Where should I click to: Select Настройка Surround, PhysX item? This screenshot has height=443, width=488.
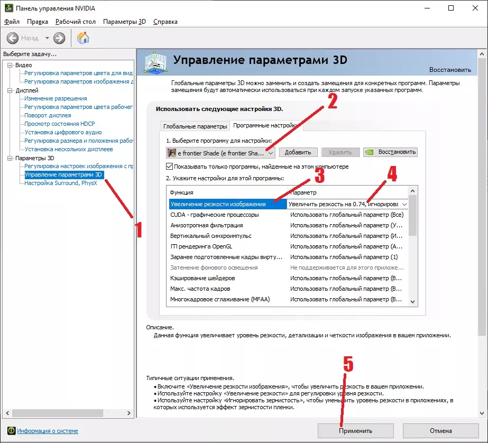point(61,183)
